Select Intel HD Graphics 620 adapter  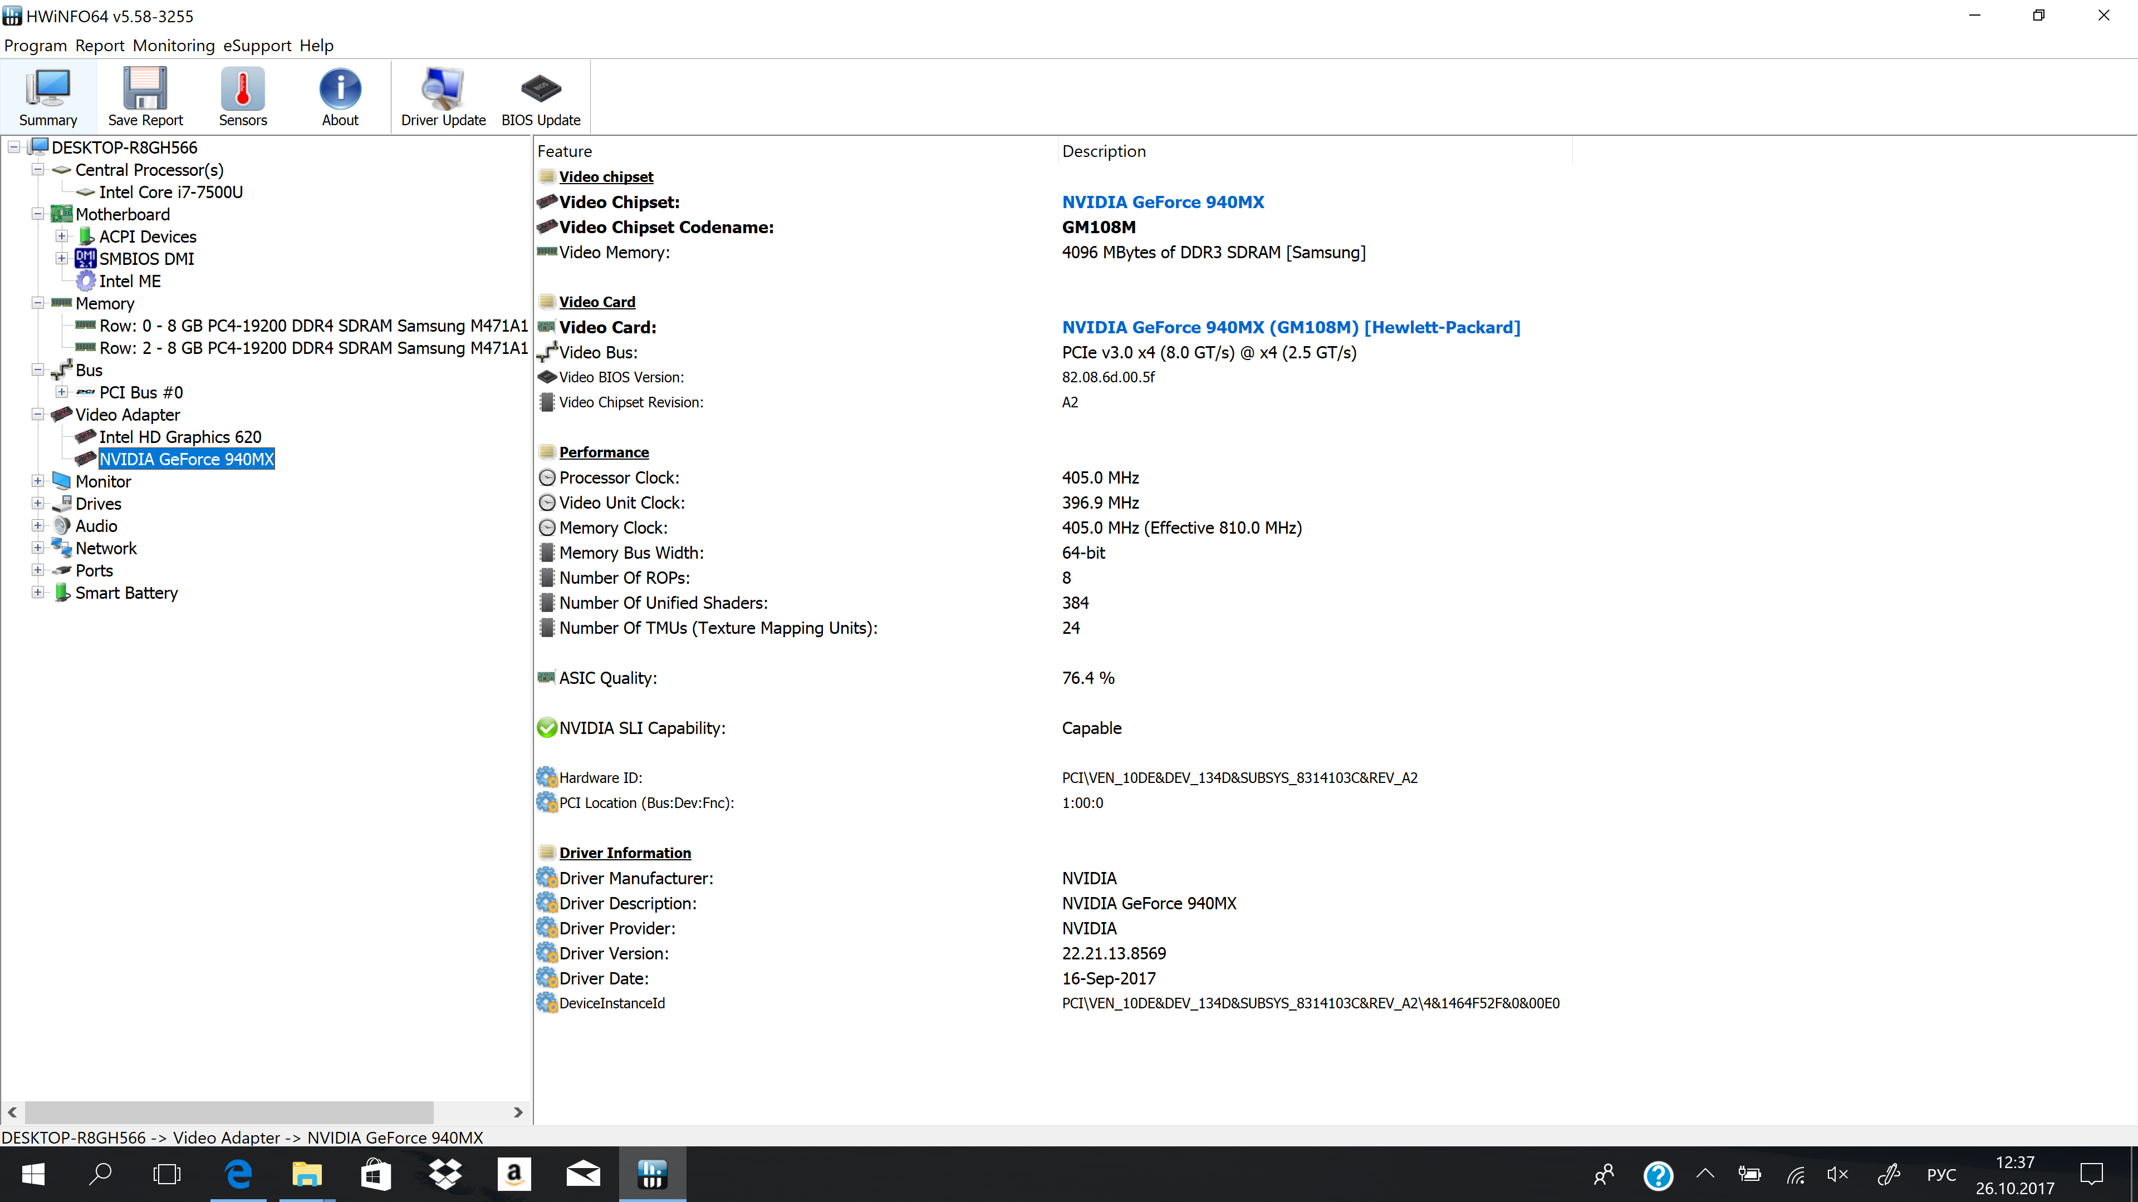(x=180, y=437)
